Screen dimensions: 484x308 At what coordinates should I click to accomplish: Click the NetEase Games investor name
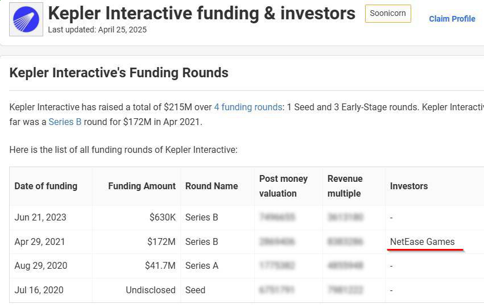(422, 242)
